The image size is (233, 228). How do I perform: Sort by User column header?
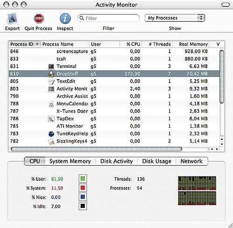(x=104, y=44)
